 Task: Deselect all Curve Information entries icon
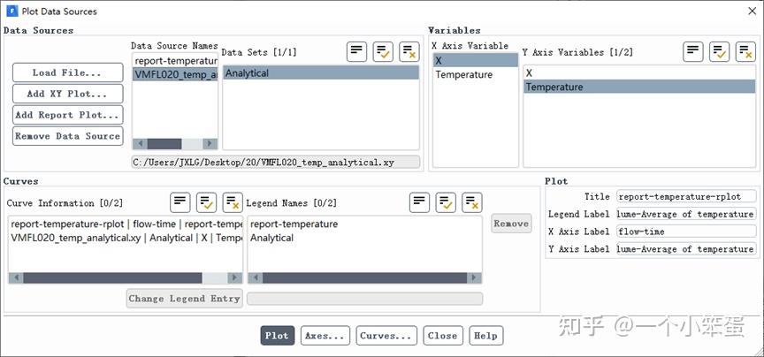coord(233,202)
